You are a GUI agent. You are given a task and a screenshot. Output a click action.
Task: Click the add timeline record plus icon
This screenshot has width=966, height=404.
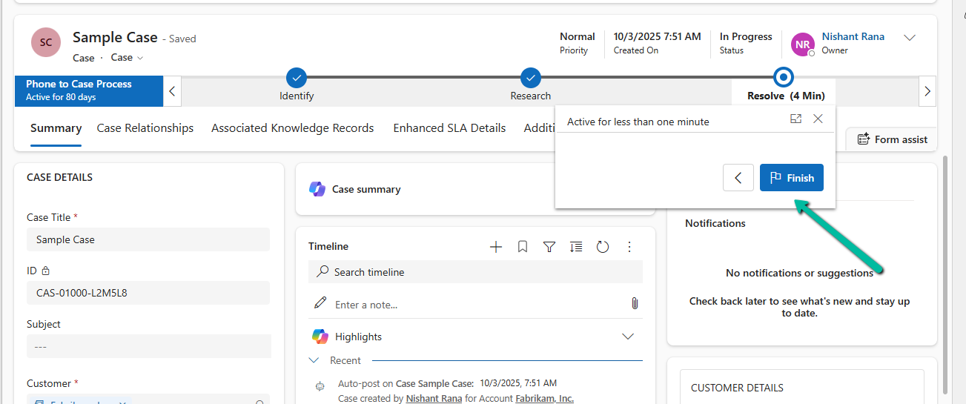(x=496, y=247)
